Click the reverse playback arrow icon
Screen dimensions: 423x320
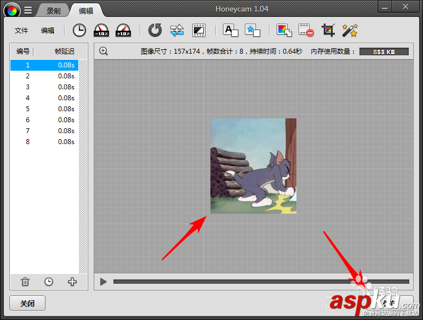155,30
